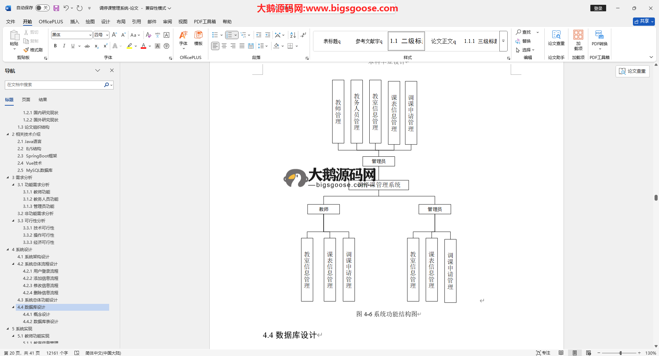659x356 pixels.
Task: Open the 论文查重 ribbon tool
Action: [x=556, y=38]
